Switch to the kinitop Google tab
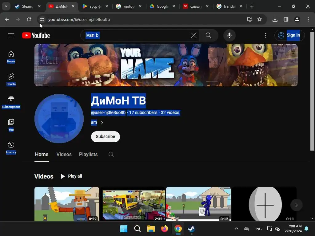315x236 pixels. click(x=130, y=6)
